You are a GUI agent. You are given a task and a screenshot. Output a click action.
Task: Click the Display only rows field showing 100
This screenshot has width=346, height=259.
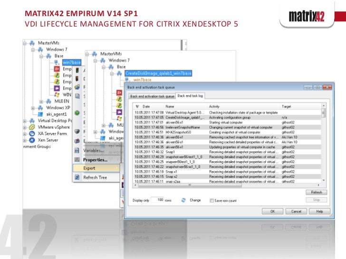157,200
